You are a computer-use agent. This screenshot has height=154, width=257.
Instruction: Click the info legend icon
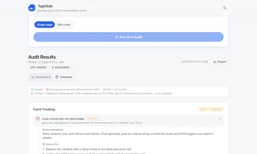point(104,89)
